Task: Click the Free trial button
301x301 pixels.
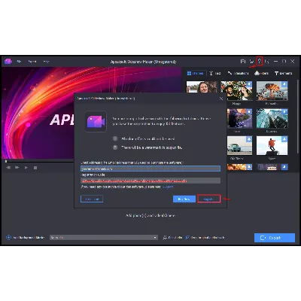Action: click(x=92, y=199)
